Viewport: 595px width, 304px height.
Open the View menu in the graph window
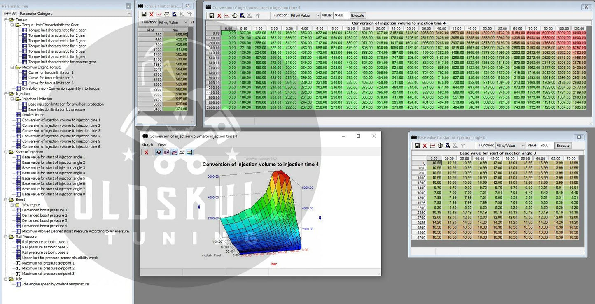point(161,144)
